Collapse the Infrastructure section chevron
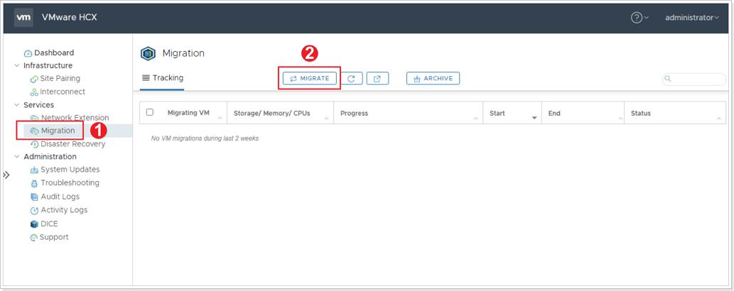Viewport: 734px width, 291px height. 17,65
